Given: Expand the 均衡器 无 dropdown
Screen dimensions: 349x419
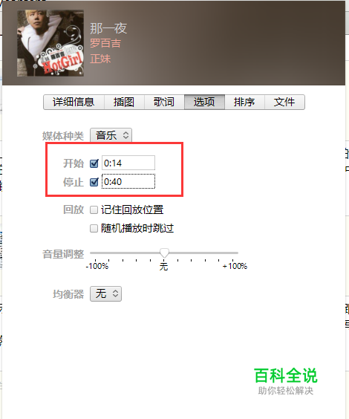Looking at the screenshot, I should coord(105,294).
